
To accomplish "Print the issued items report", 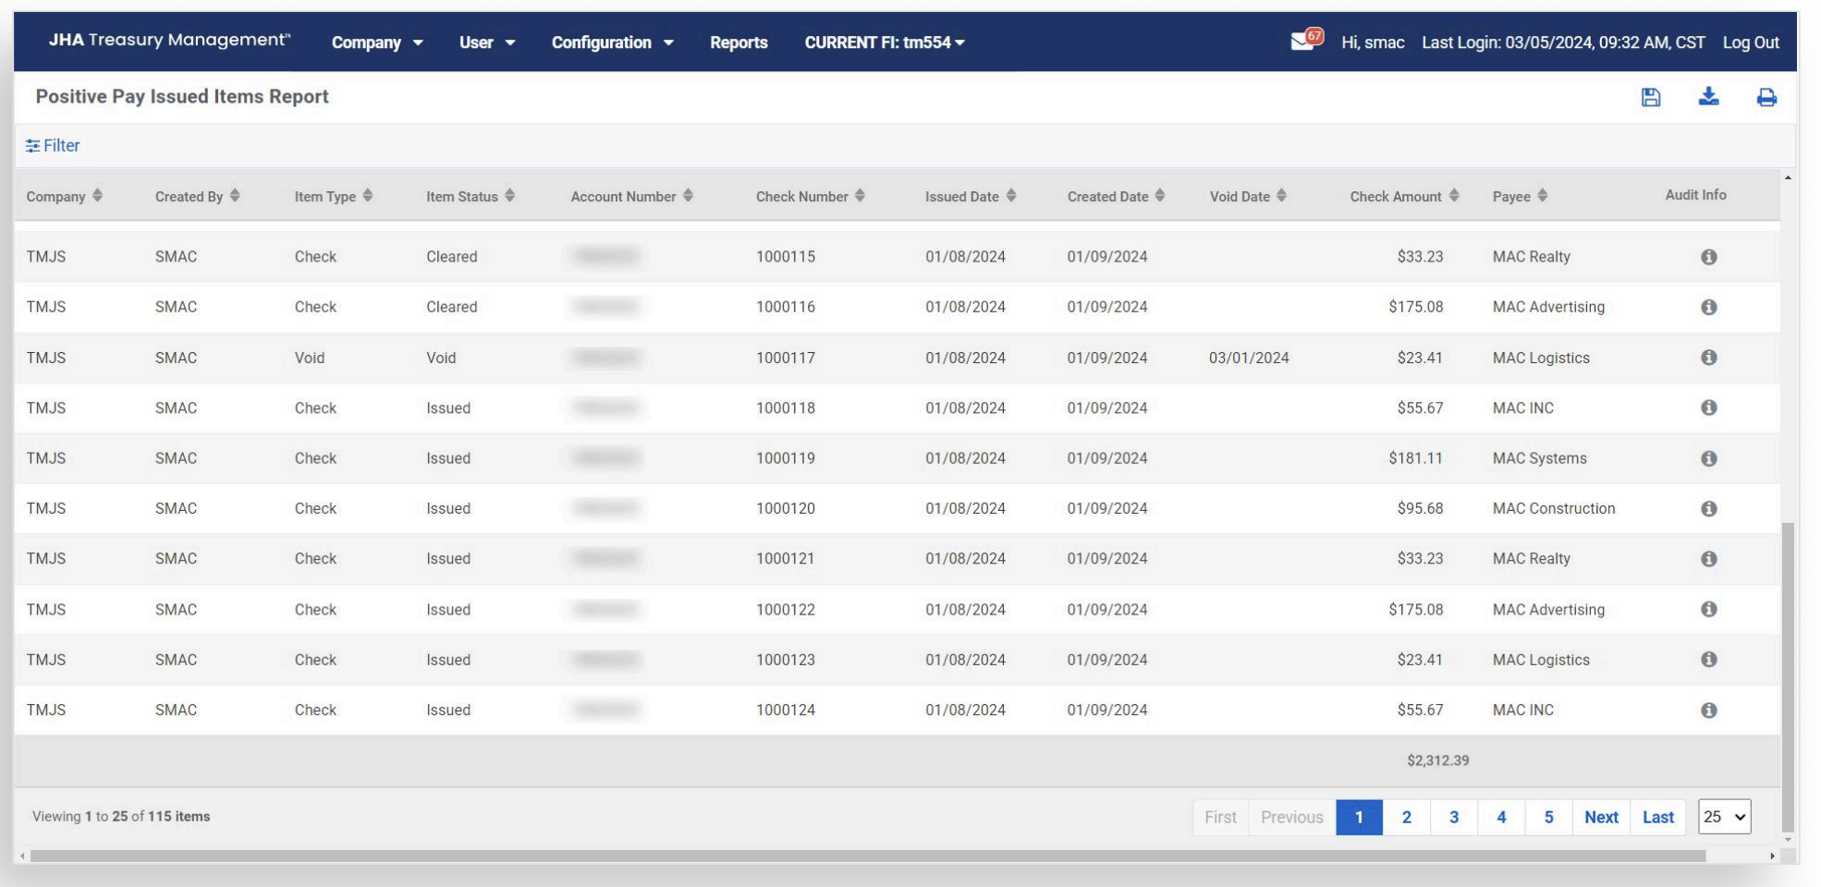I will [x=1766, y=97].
